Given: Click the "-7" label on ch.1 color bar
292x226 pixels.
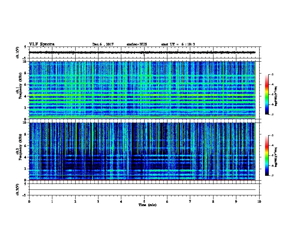Looking at the screenshot, I should pos(272,114).
